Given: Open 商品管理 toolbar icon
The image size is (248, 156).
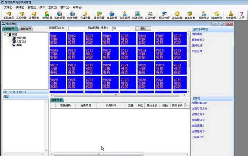Looking at the screenshot, I should [x=112, y=15].
